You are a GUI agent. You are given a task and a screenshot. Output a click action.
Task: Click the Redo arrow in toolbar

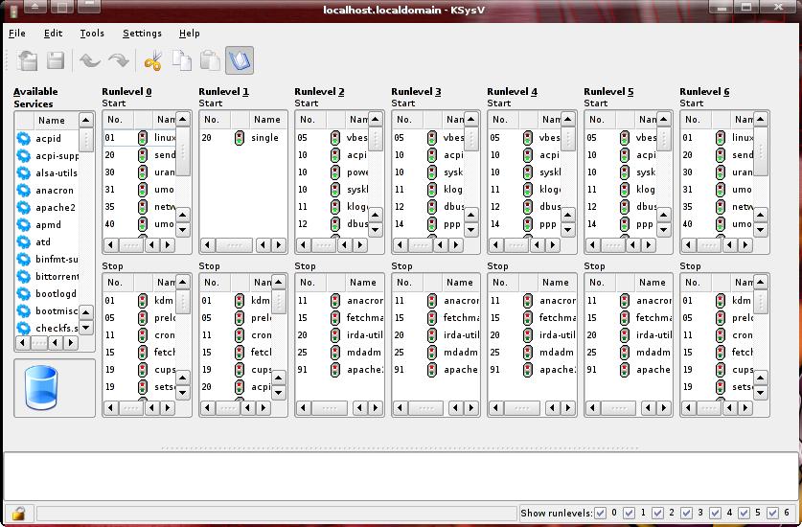click(x=118, y=61)
